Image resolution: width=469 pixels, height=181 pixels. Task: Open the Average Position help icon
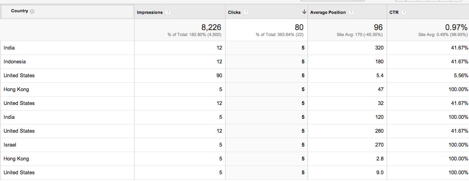[x=351, y=12]
